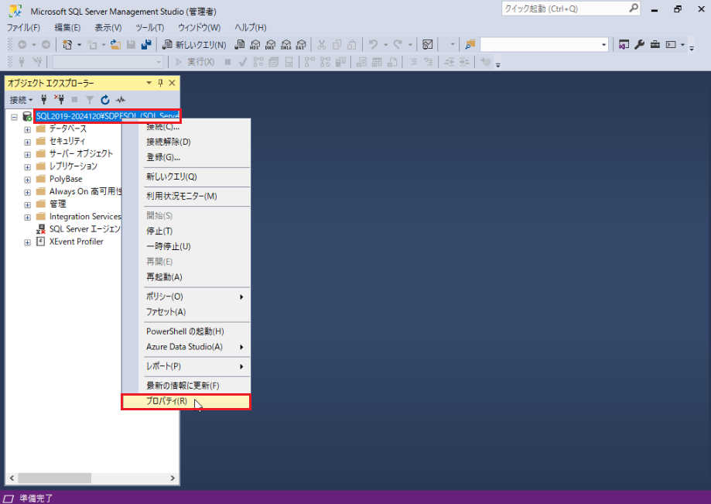This screenshot has height=504, width=711.
Task: Click the XEvent Profiler tree icon
Action: pos(41,242)
